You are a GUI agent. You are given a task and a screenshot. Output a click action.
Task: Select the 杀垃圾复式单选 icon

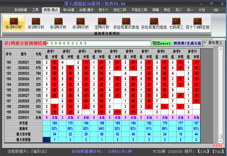126,23
